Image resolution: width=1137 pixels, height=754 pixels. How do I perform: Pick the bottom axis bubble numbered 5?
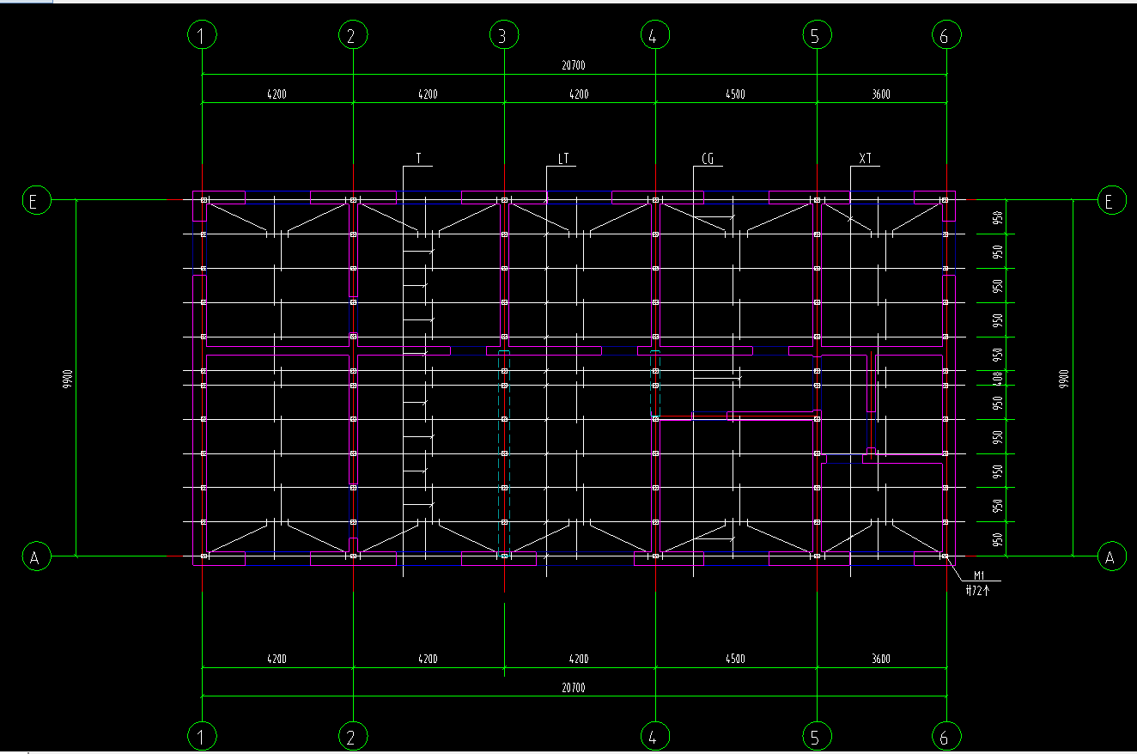(816, 736)
